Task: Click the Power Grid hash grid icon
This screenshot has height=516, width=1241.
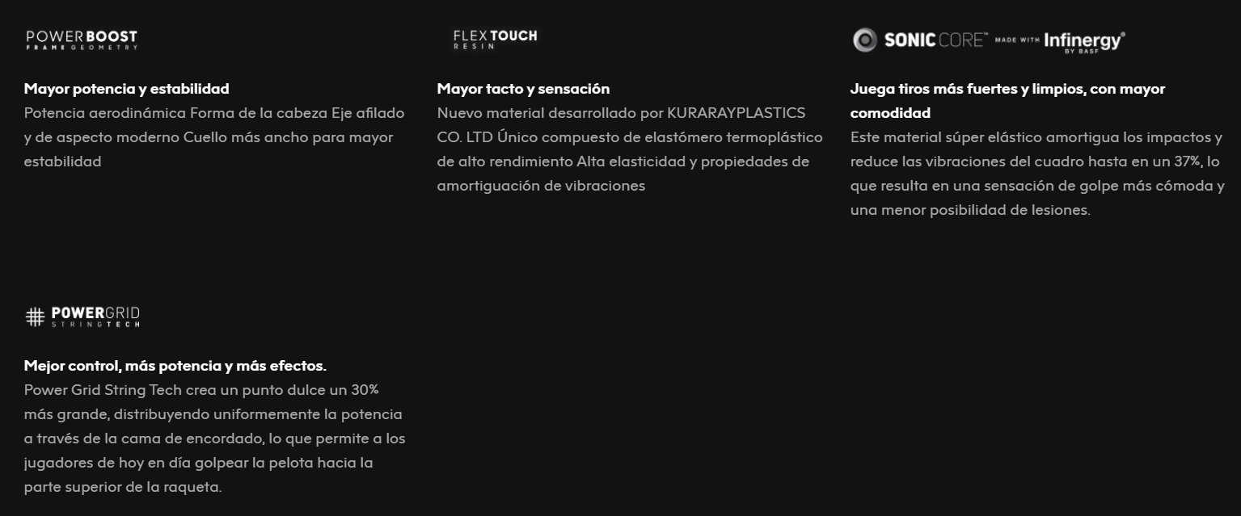Action: [x=35, y=317]
